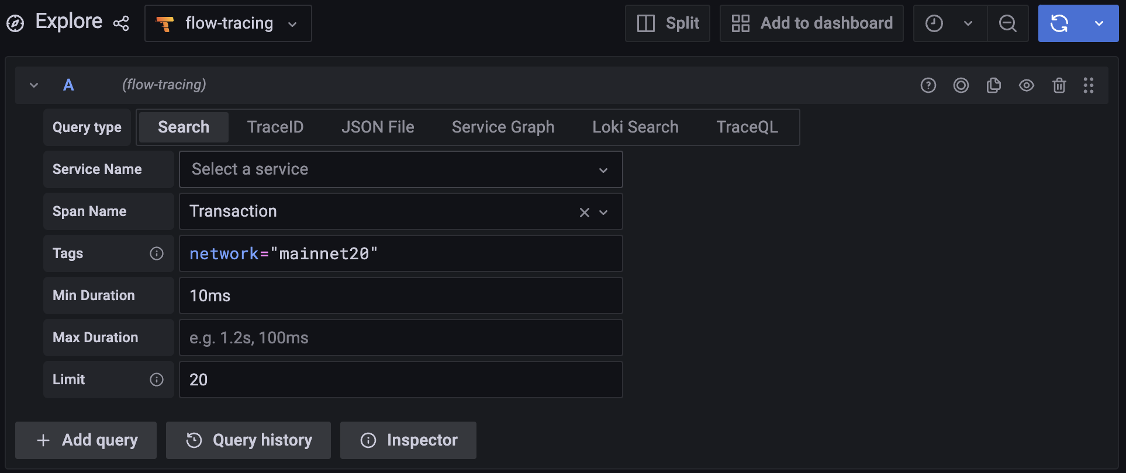Clear the Transaction span name
Viewport: 1126px width, 473px height.
(584, 212)
